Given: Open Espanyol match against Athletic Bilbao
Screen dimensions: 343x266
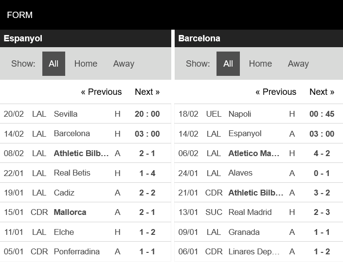Looking at the screenshot, I should 81,153.
